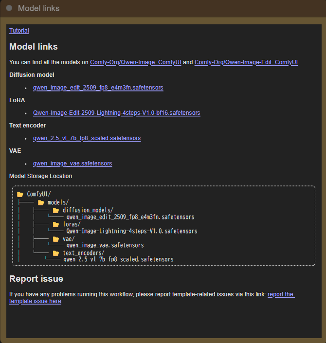Click tree file qwen_image_vae.safetensors

point(105,245)
